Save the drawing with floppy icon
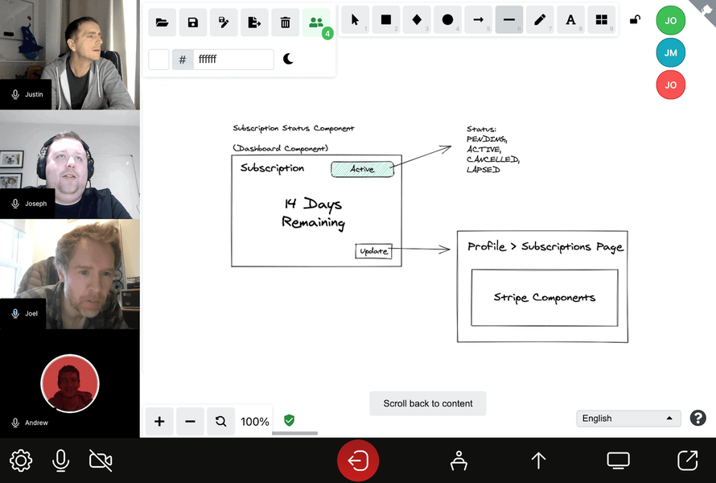 (193, 23)
